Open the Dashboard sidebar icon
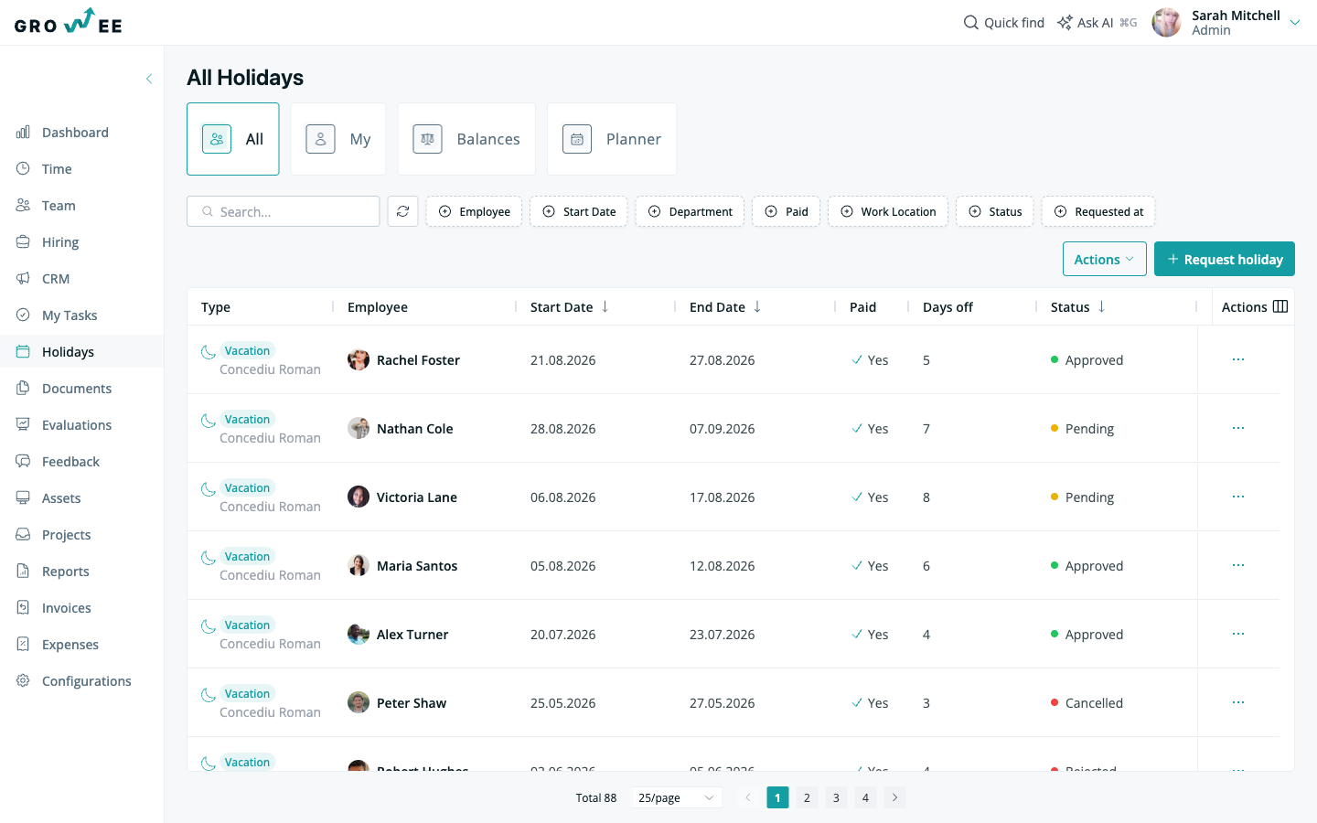The width and height of the screenshot is (1317, 823). (23, 133)
